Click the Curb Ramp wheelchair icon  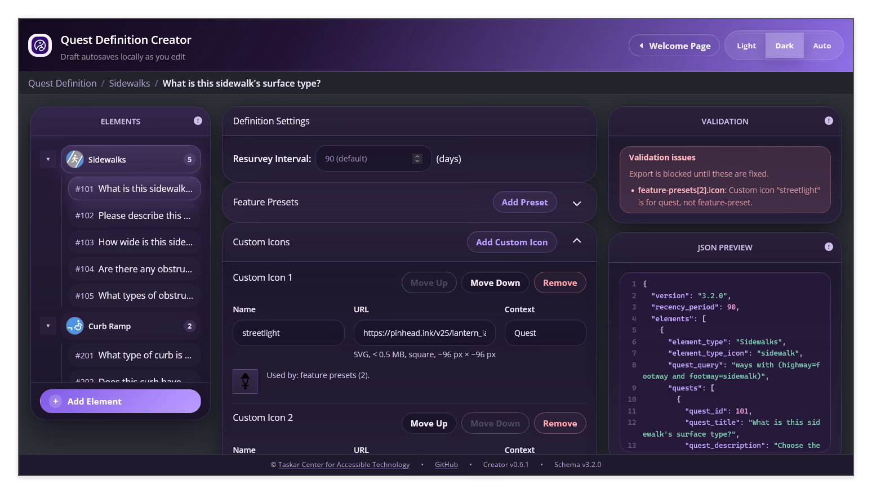pos(75,326)
